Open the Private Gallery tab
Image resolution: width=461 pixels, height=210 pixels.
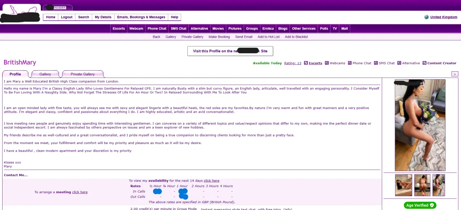[x=82, y=74]
